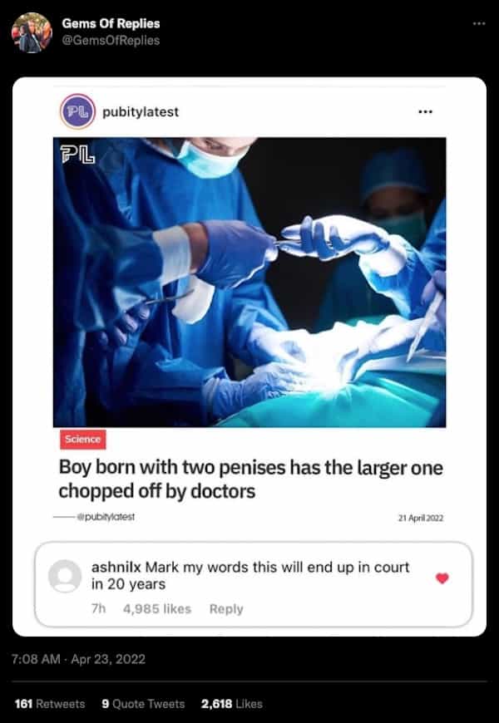Click the pubitylatest PL logo avatar
499x723 pixels.
coord(77,111)
